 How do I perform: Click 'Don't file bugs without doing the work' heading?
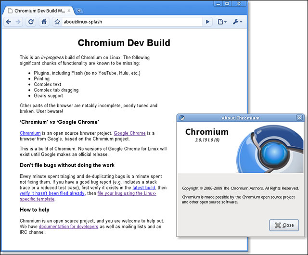click(67, 165)
